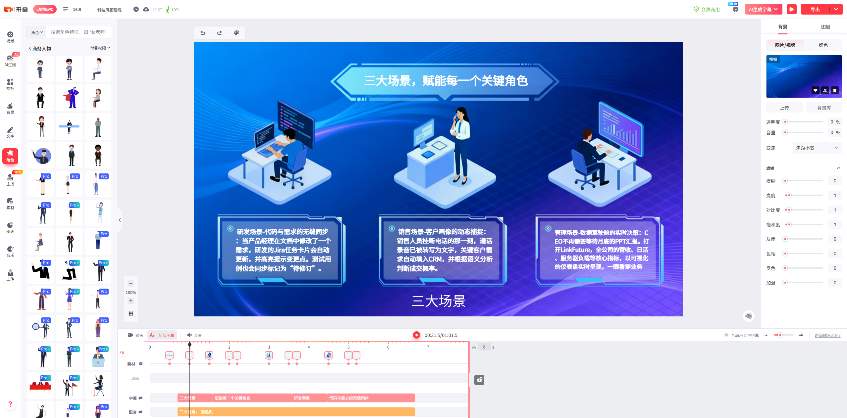This screenshot has width=847, height=418.
Task: Select the 颜色 background tab
Action: [x=823, y=45]
